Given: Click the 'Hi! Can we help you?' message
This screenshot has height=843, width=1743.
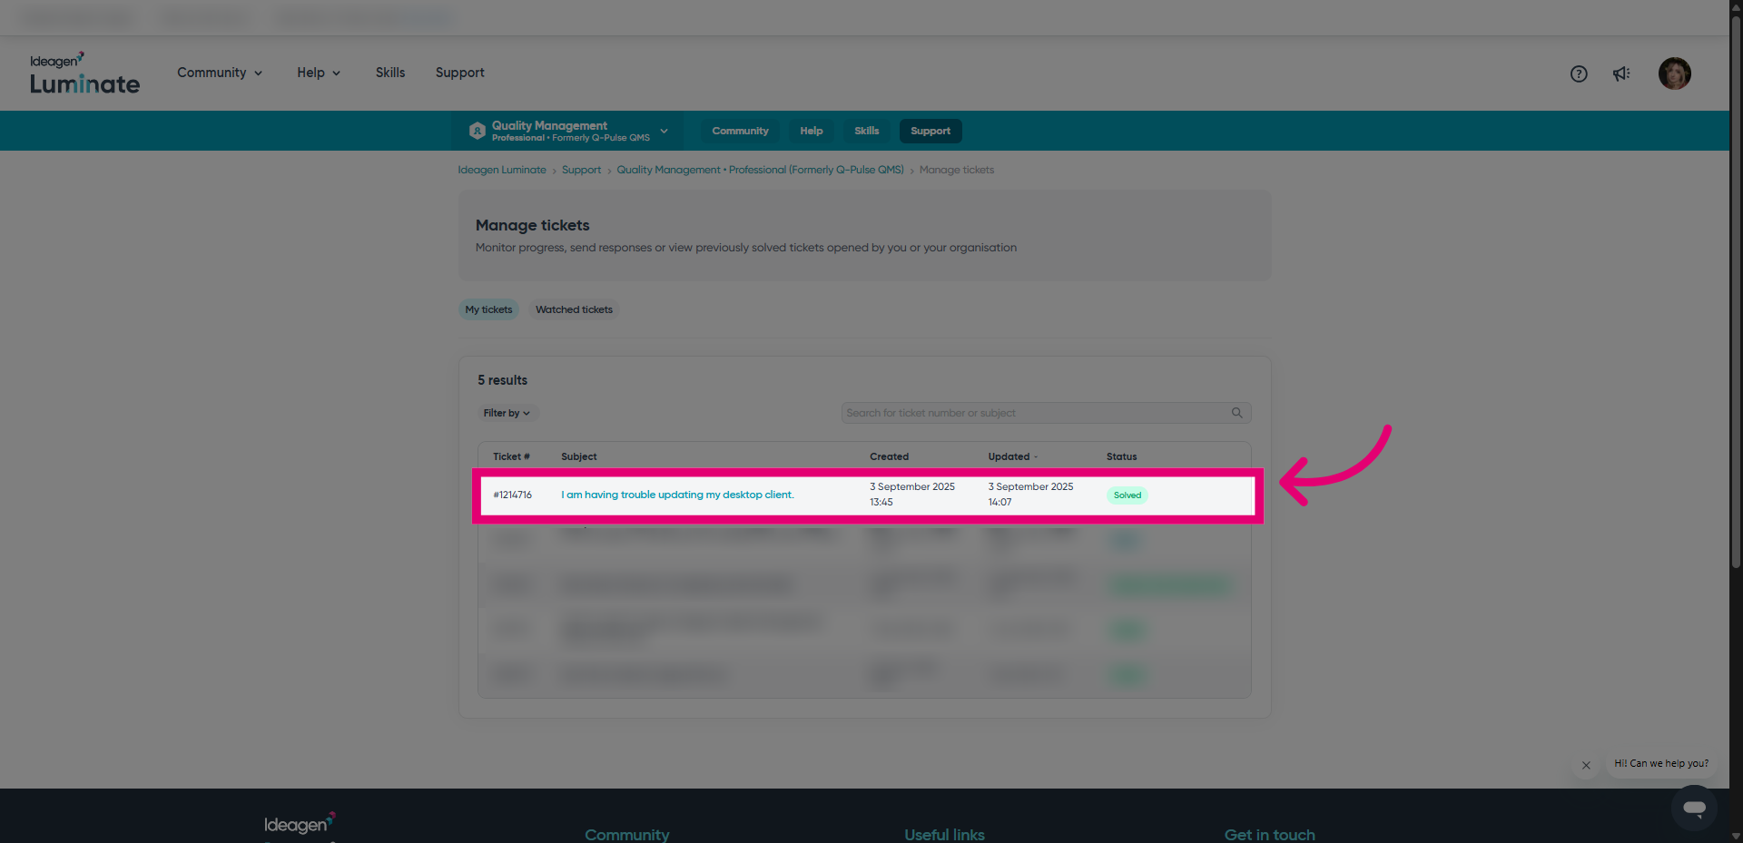Looking at the screenshot, I should tap(1660, 764).
